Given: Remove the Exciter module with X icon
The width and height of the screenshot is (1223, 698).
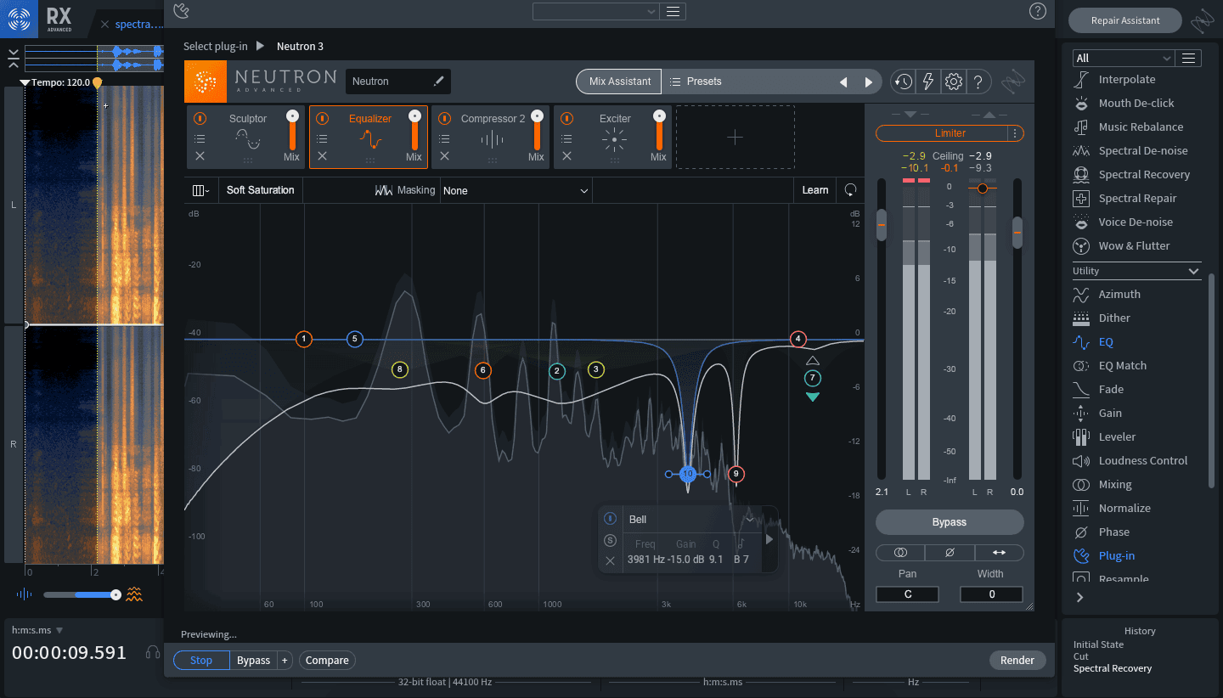Looking at the screenshot, I should [x=566, y=156].
